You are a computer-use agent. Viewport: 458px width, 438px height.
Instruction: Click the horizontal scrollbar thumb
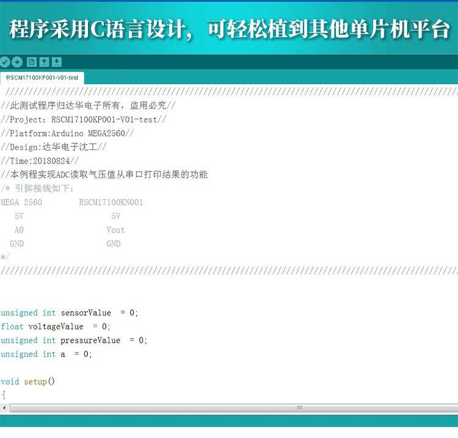pyautogui.click(x=234, y=408)
